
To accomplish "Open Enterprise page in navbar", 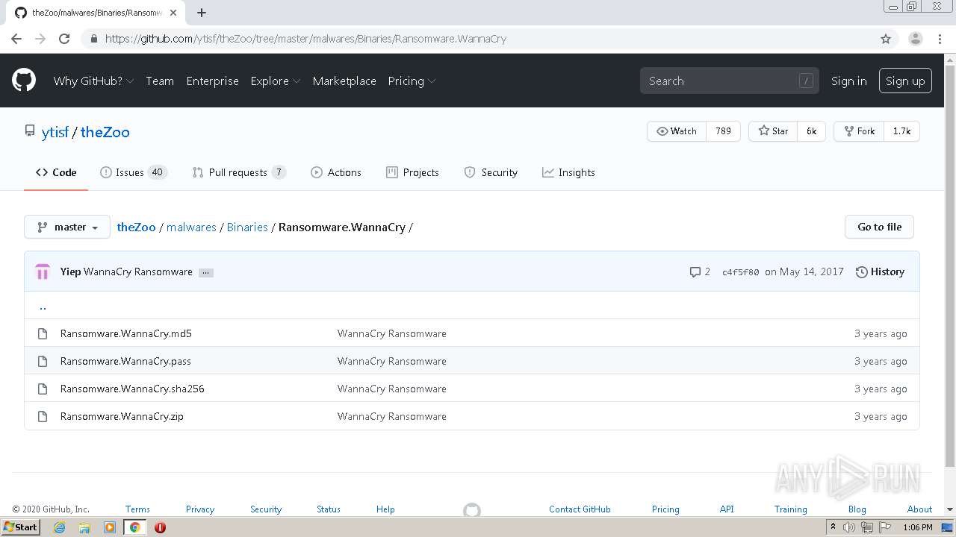I will point(212,81).
